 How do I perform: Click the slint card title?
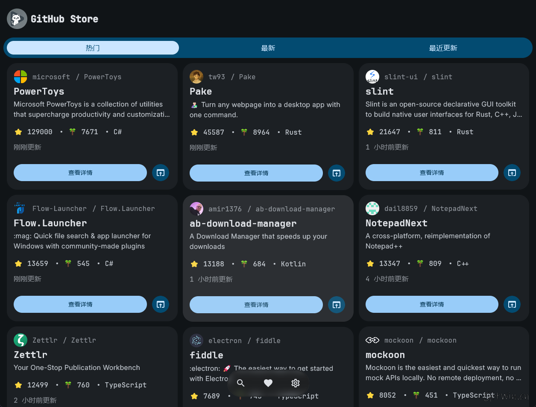380,91
